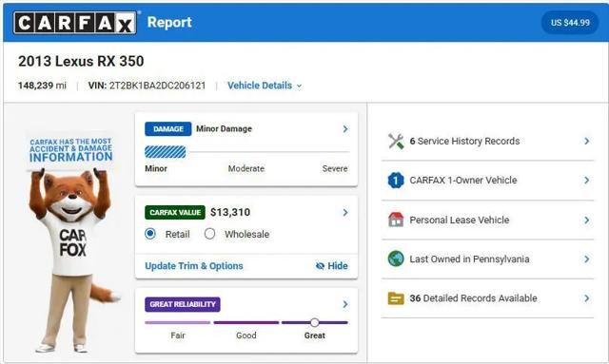Expand the 1-Owner Vehicle chevron

click(x=587, y=181)
